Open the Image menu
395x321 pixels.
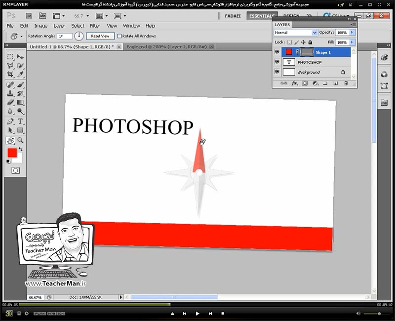[x=41, y=26]
